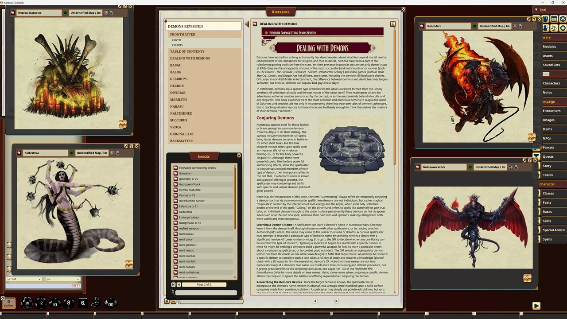Open the Options gear in the Tool panel
Image resolution: width=567 pixels, height=319 pixels.
(563, 28)
